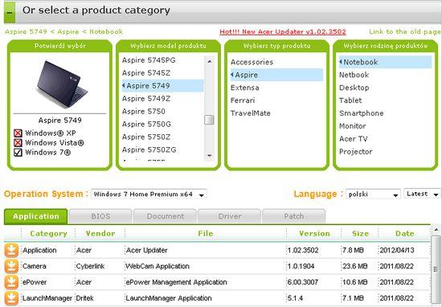Open the New Acer Updater v1.02.3502 link
Image resolution: width=442 pixels, height=307 pixels.
pos(283,31)
